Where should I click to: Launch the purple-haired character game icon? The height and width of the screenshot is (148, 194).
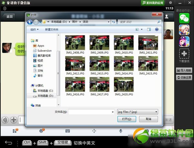184,41
